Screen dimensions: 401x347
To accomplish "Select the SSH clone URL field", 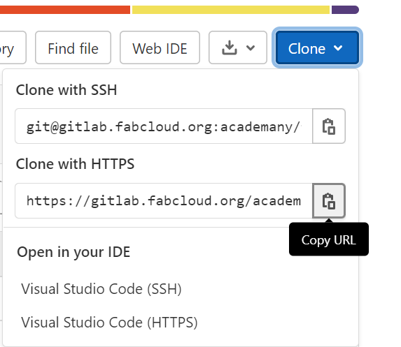I will click(x=164, y=126).
